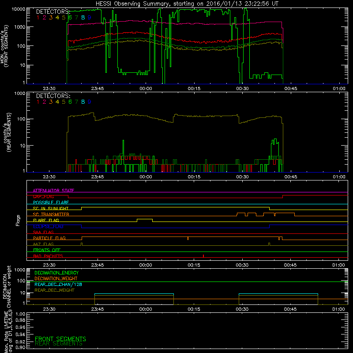Select blue detector number 9 in front segments legend
This screenshot has height=353, width=353.
90,18
